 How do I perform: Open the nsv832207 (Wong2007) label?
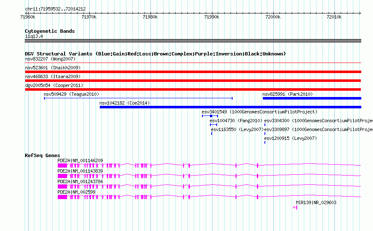point(50,59)
